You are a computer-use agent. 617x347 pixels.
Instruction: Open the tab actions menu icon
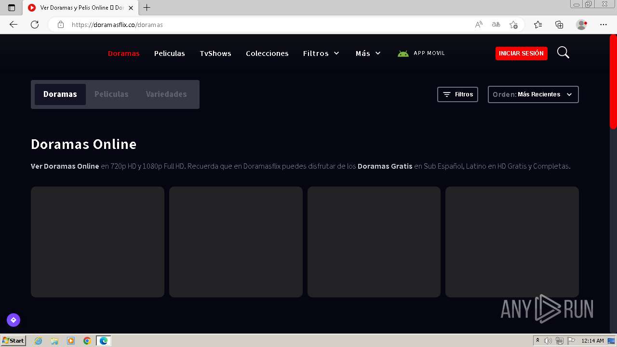coord(12,8)
